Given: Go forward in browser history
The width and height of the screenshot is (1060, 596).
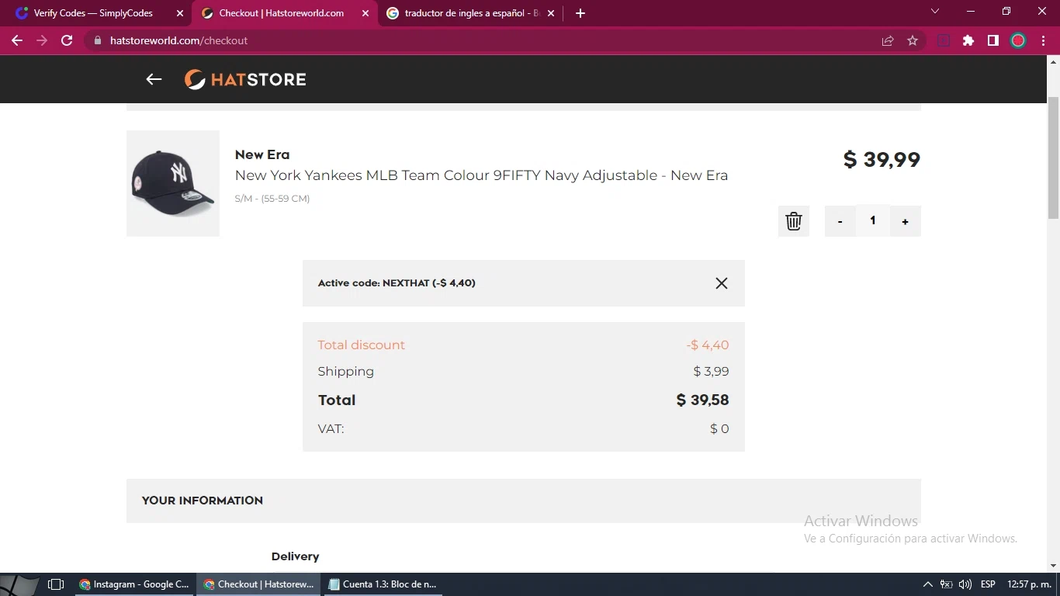Looking at the screenshot, I should [x=42, y=40].
